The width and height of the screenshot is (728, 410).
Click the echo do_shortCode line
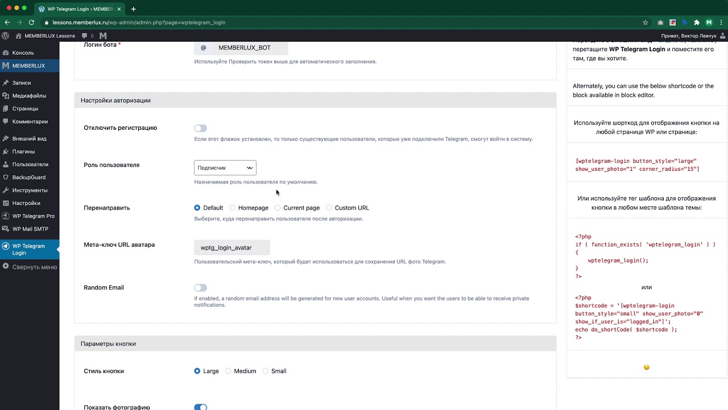[626, 329]
